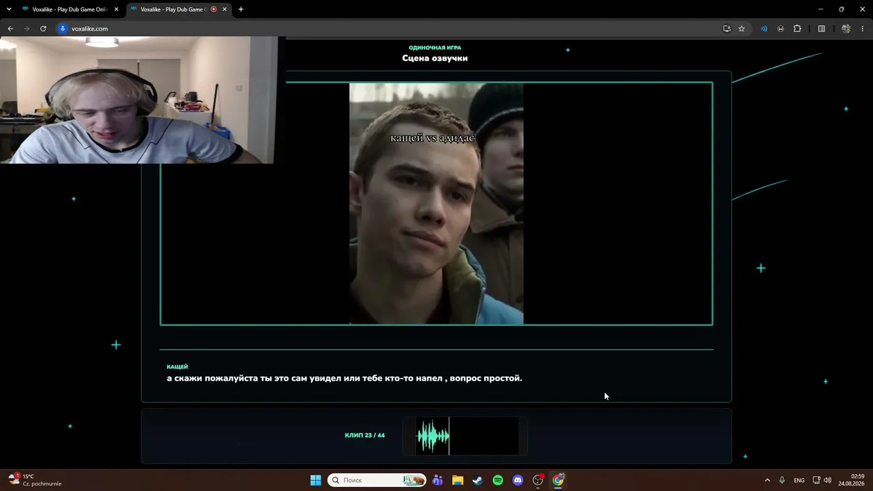Click the КАЩЕЙ speaker name label
This screenshot has width=873, height=491.
coord(177,367)
